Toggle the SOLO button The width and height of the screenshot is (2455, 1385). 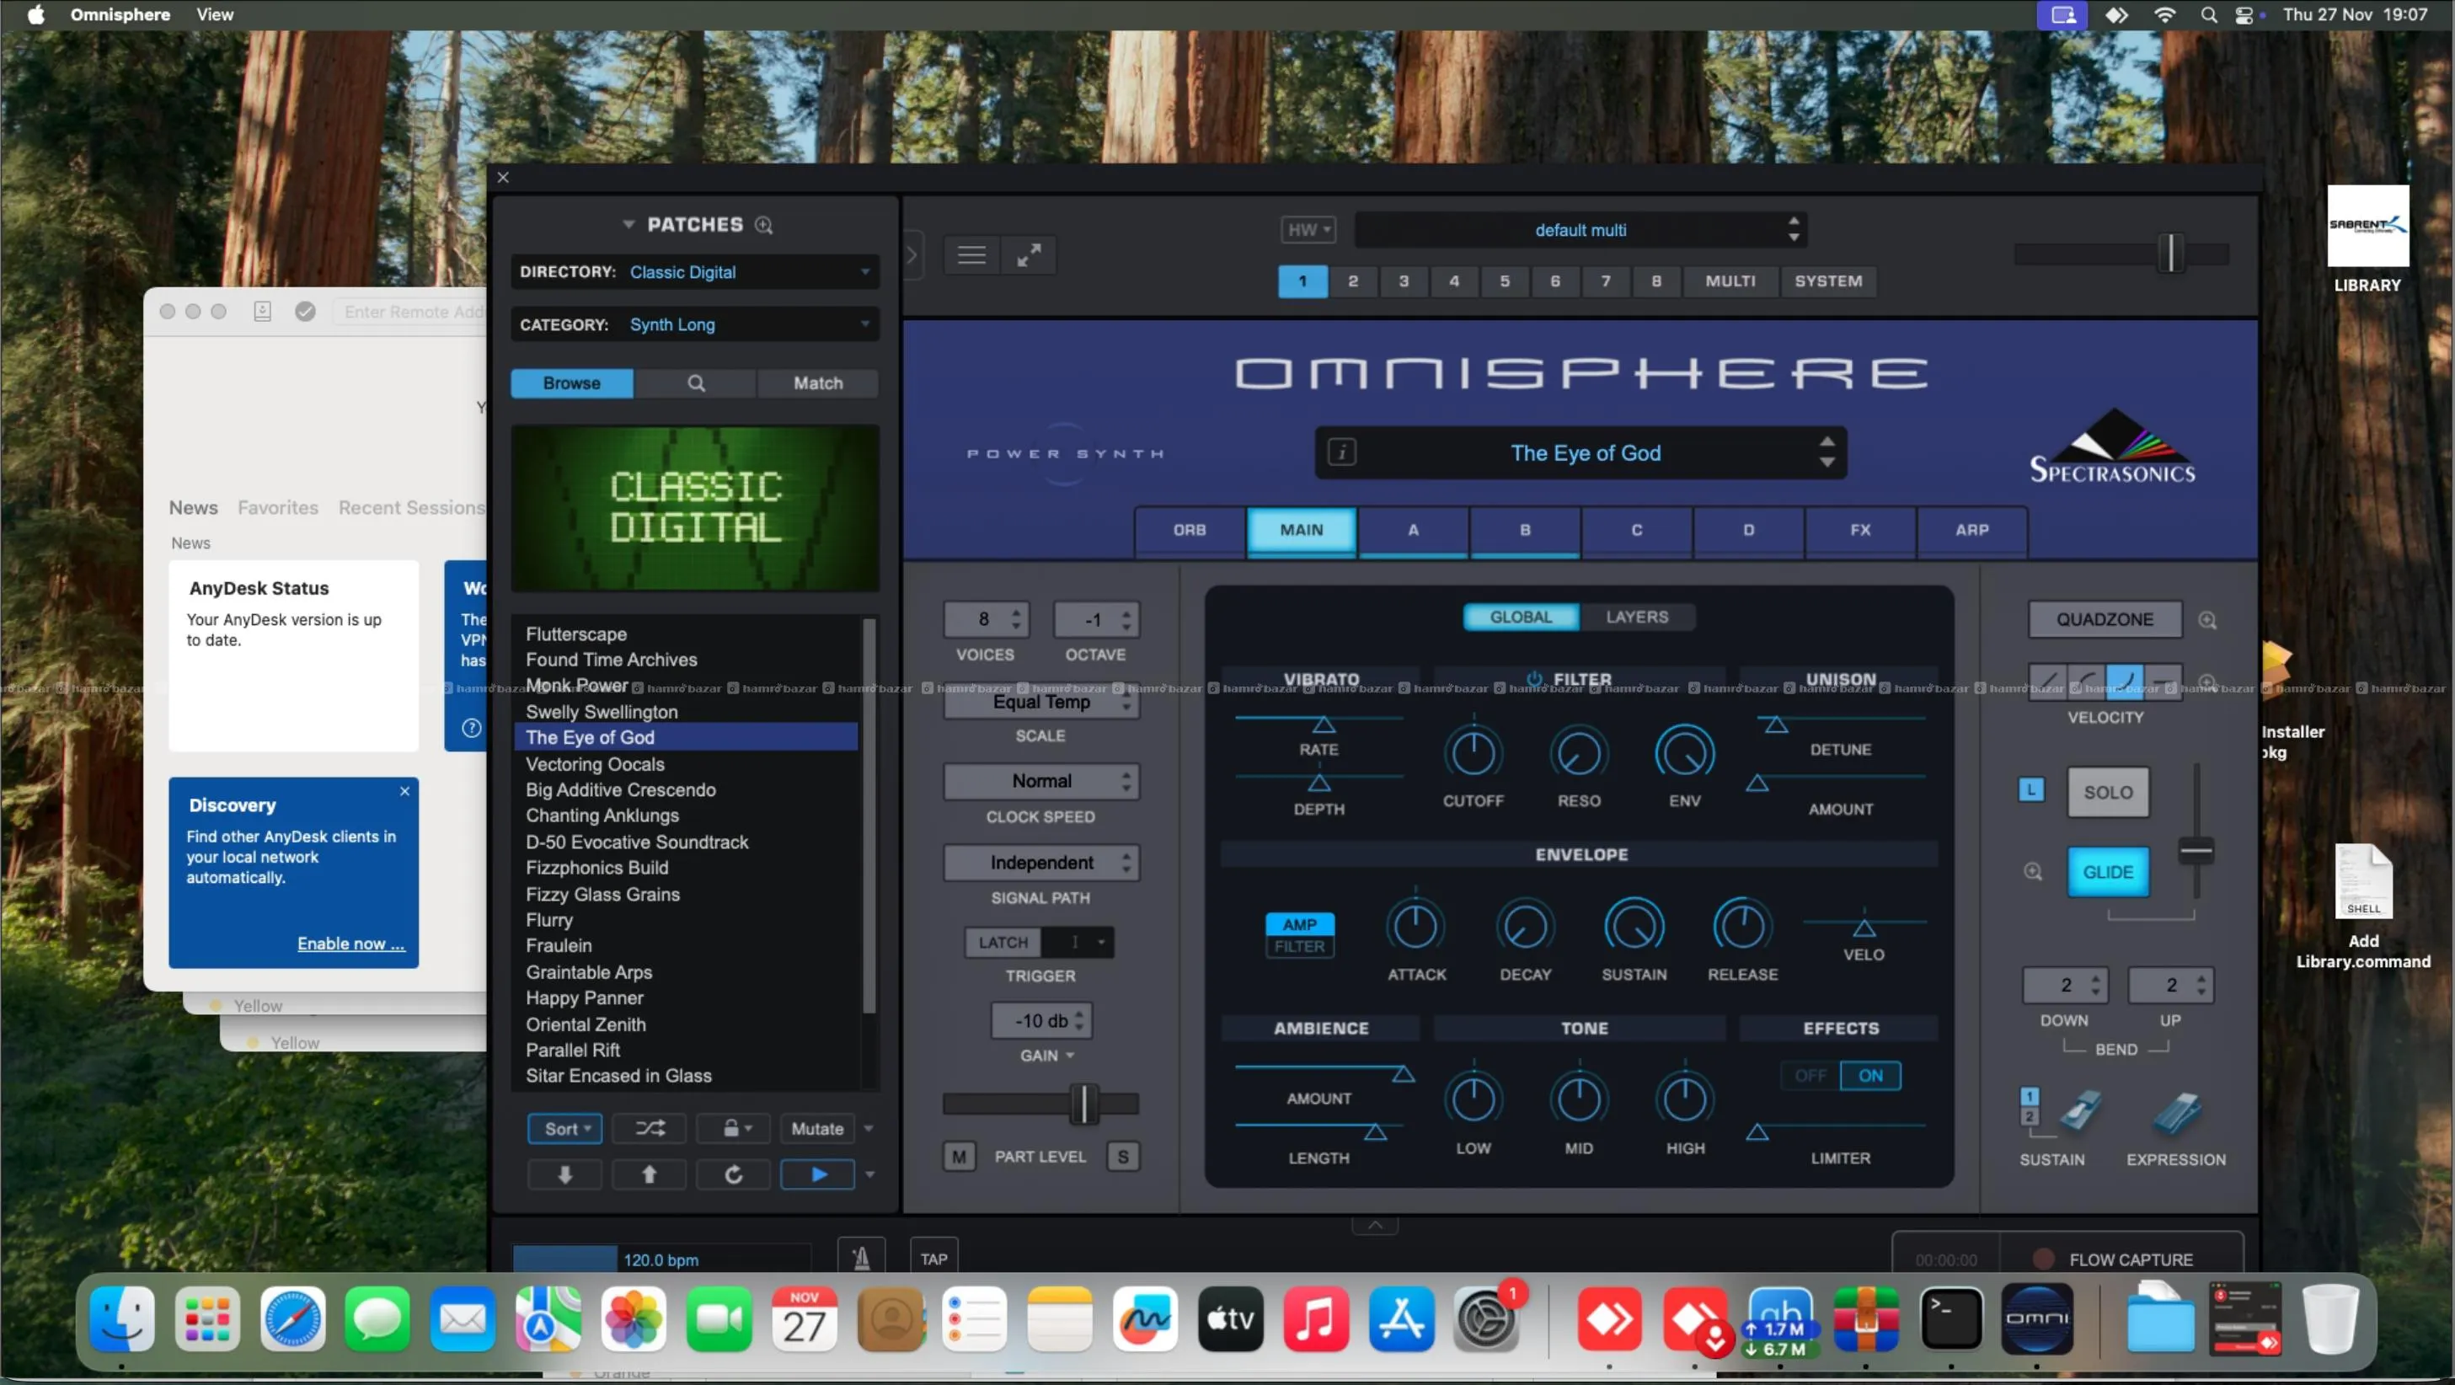(x=2107, y=792)
